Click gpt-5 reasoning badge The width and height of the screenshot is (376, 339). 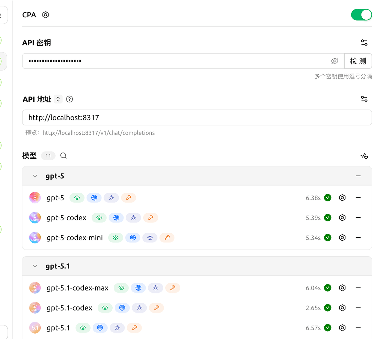click(111, 198)
